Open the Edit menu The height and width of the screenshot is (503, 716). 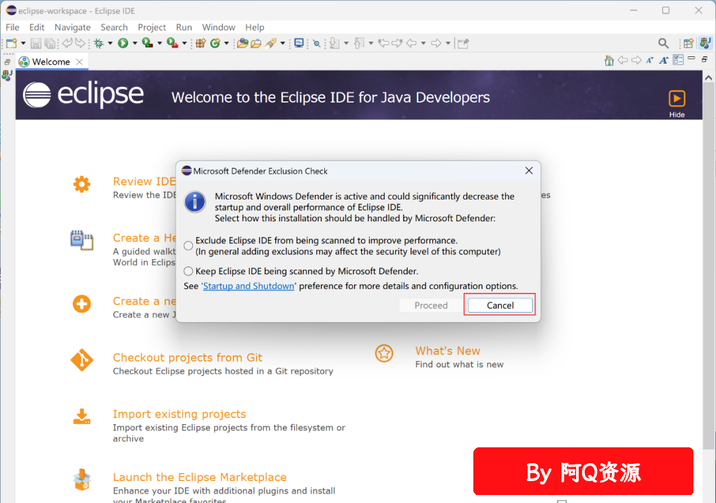pyautogui.click(x=37, y=27)
